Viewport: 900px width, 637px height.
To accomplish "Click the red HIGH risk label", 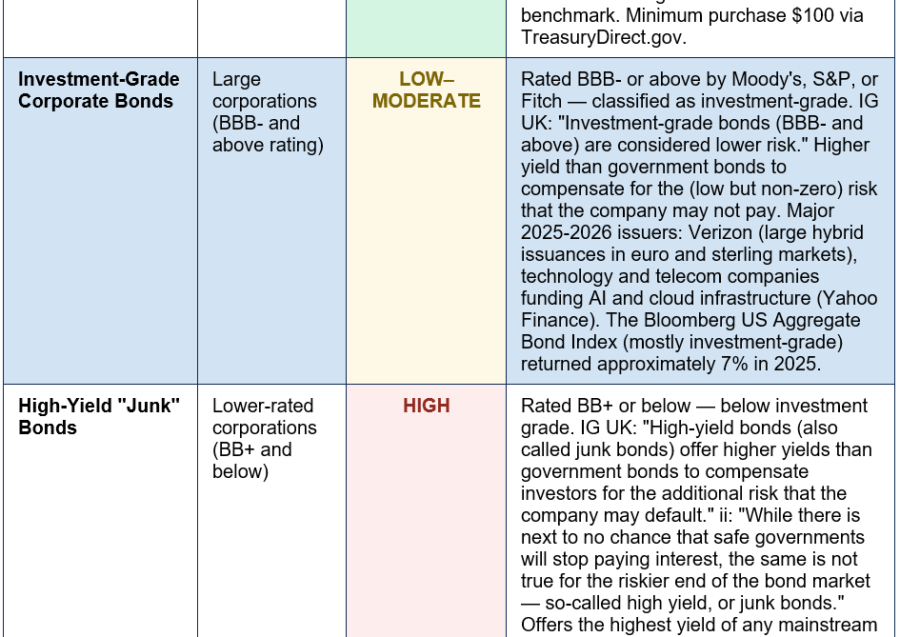I will point(427,406).
